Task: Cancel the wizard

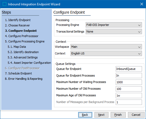Action: click(136, 115)
